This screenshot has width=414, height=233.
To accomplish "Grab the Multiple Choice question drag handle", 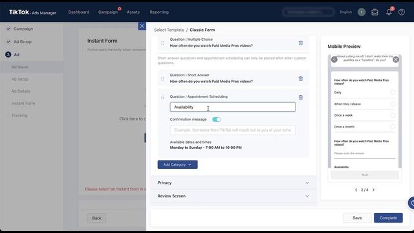I will 162,43.
